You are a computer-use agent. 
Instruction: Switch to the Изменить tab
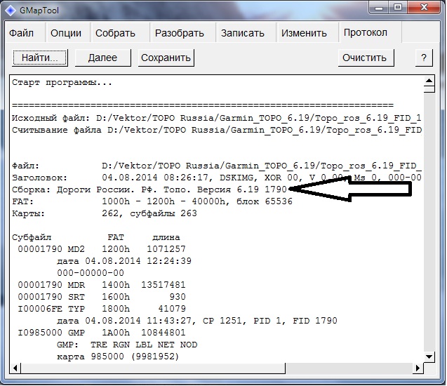click(x=304, y=33)
